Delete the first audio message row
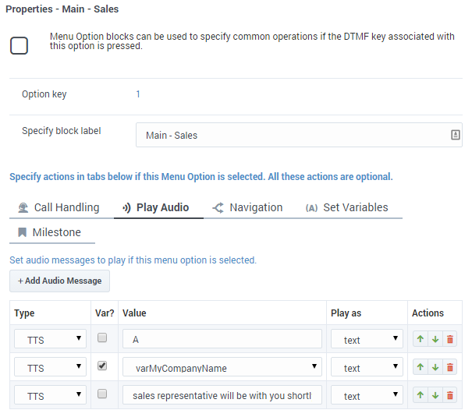Screen dimensions: 472x417 450,339
